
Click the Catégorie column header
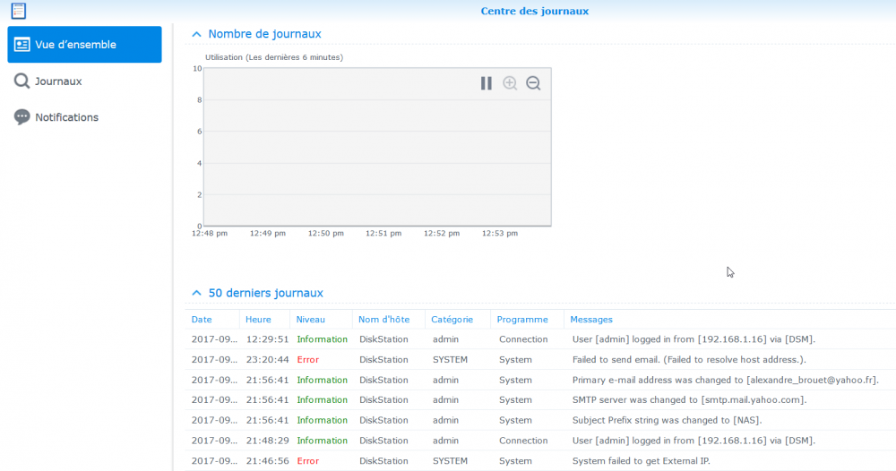(x=452, y=320)
